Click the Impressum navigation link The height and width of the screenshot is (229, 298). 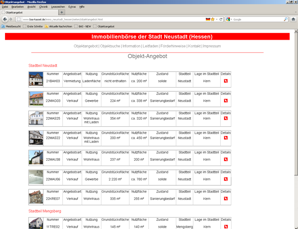212,46
